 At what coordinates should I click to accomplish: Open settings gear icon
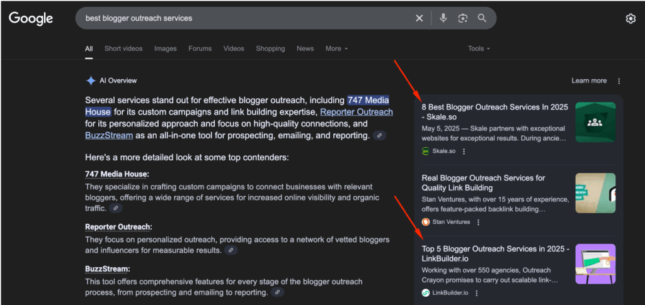[631, 19]
